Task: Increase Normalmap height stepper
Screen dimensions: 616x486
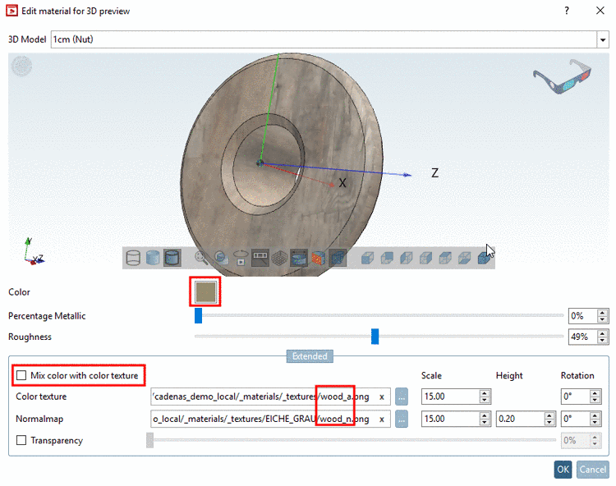Action: point(549,415)
